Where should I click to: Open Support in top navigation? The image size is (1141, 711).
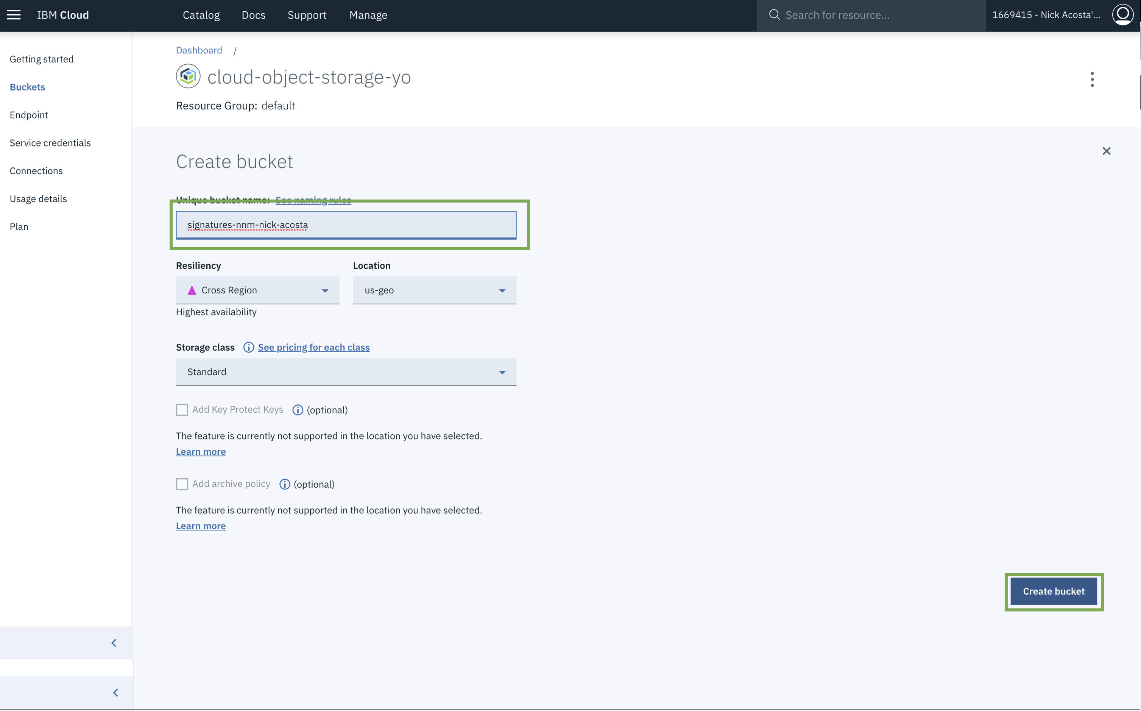point(307,15)
